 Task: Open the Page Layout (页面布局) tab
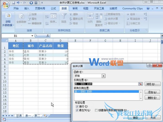point(40,8)
